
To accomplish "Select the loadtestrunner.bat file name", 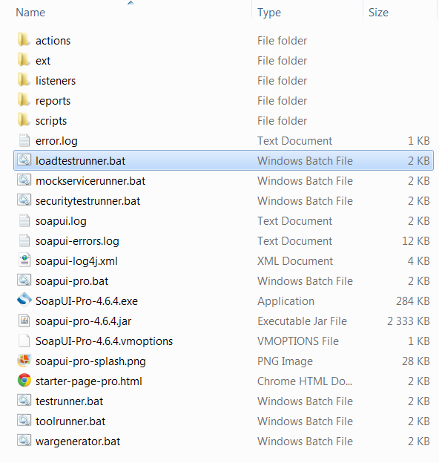I will (x=81, y=161).
